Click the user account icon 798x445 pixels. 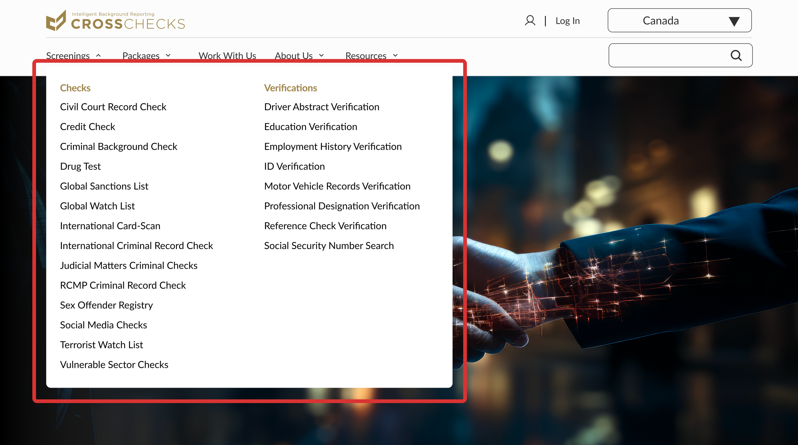[x=530, y=21]
